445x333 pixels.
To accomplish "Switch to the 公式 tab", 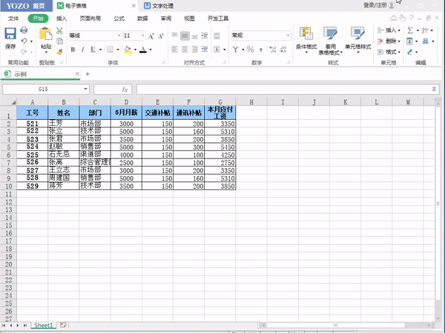I will coord(119,18).
